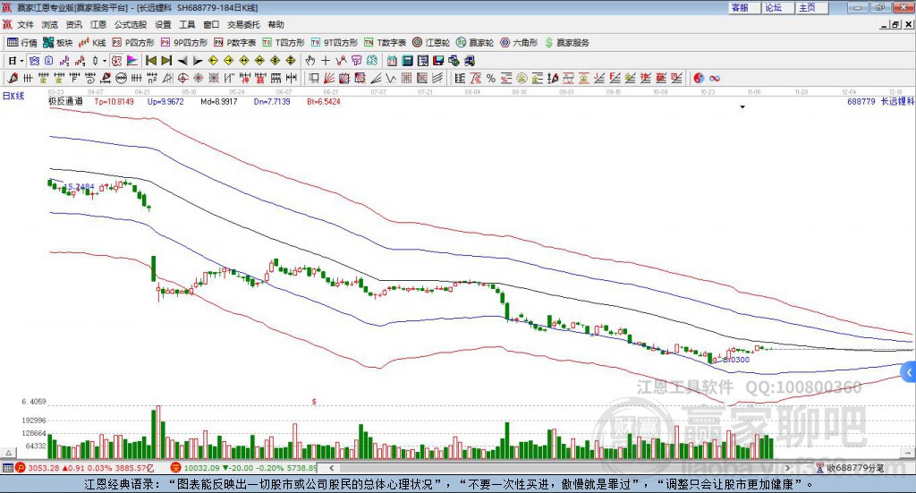Switch to K线 candlestick chart button
Screen dimensions: 916x493
coord(92,43)
